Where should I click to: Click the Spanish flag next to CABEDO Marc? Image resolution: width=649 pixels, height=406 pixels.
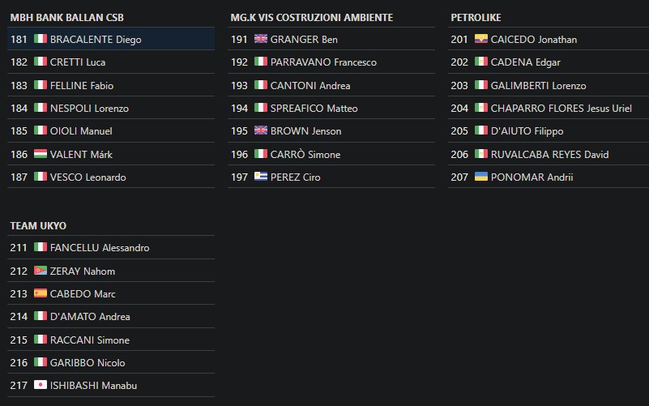click(x=41, y=293)
